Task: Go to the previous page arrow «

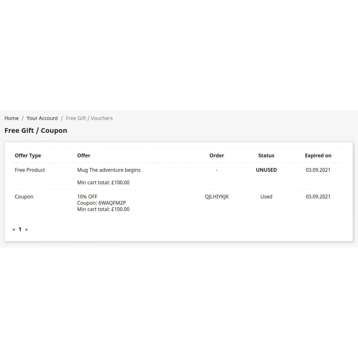Action: (x=14, y=229)
